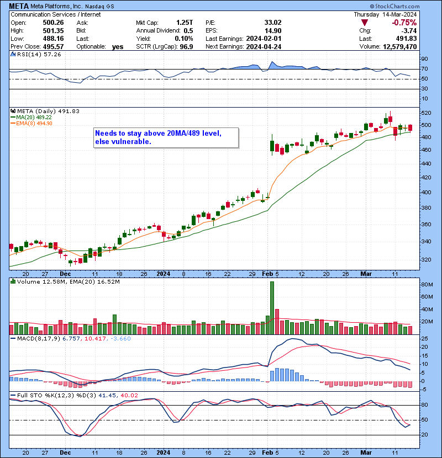Click the Chg value -3.74

(409, 30)
